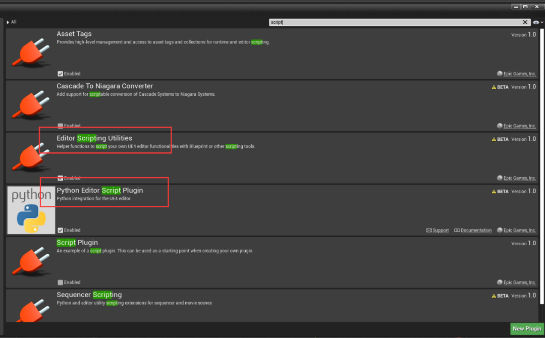Disable the Asset Tags Enabled checkbox
The image size is (545, 338).
pyautogui.click(x=61, y=74)
